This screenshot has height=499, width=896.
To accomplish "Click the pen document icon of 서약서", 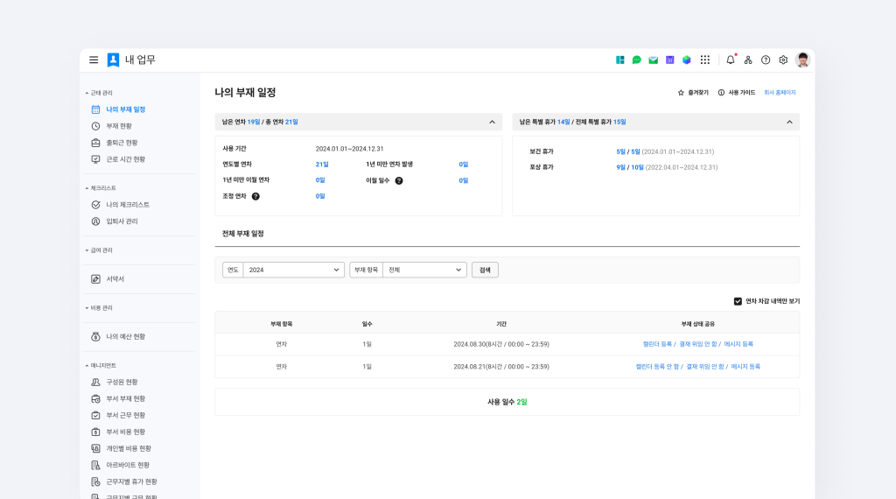I will click(95, 279).
